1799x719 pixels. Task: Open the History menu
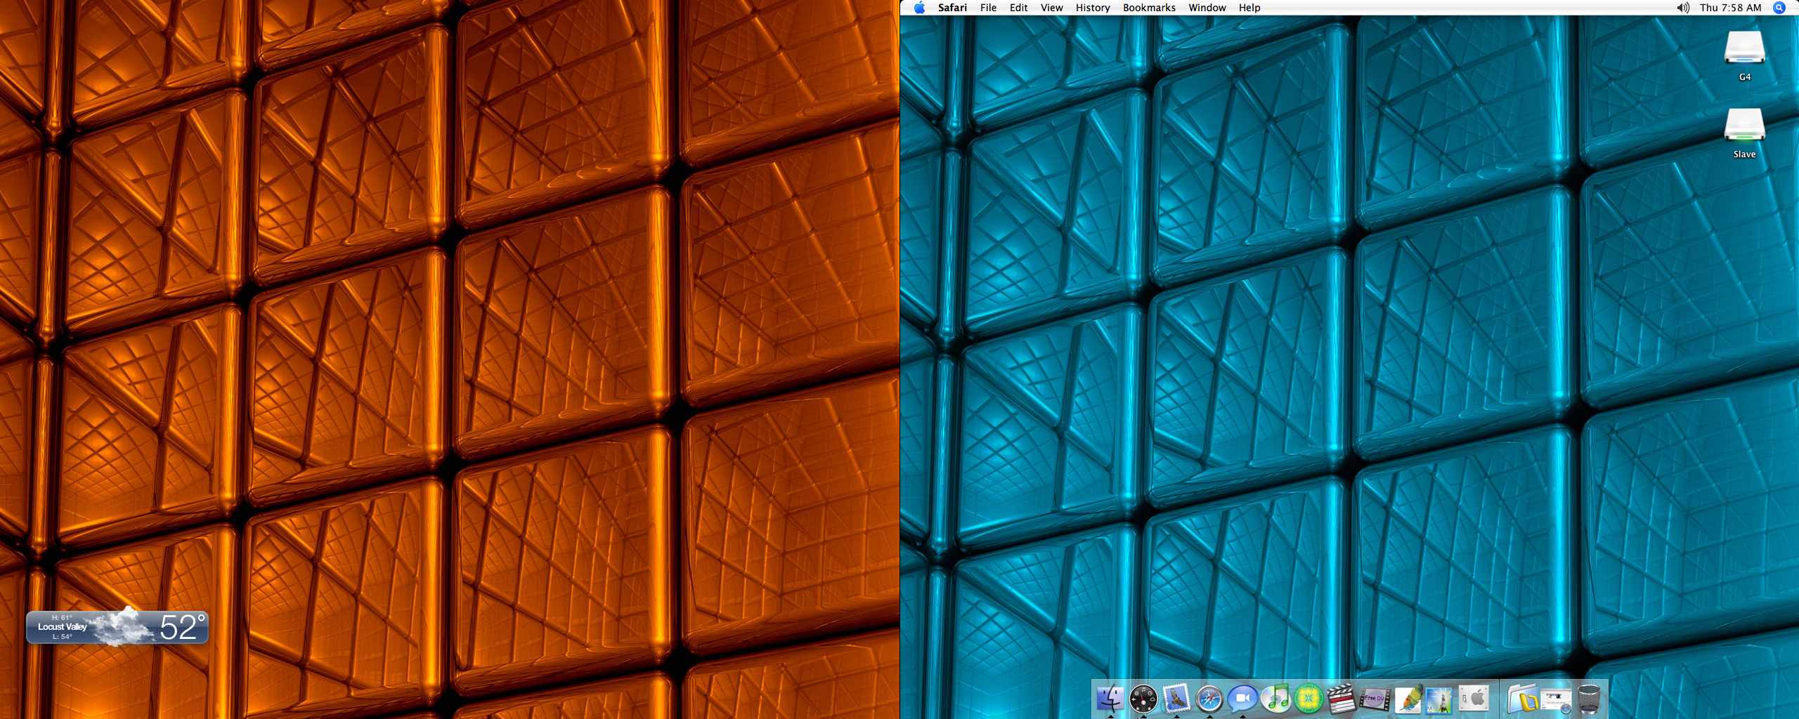click(x=1093, y=8)
